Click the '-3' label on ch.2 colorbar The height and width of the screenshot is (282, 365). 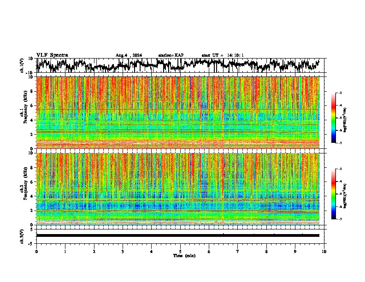tap(340, 169)
